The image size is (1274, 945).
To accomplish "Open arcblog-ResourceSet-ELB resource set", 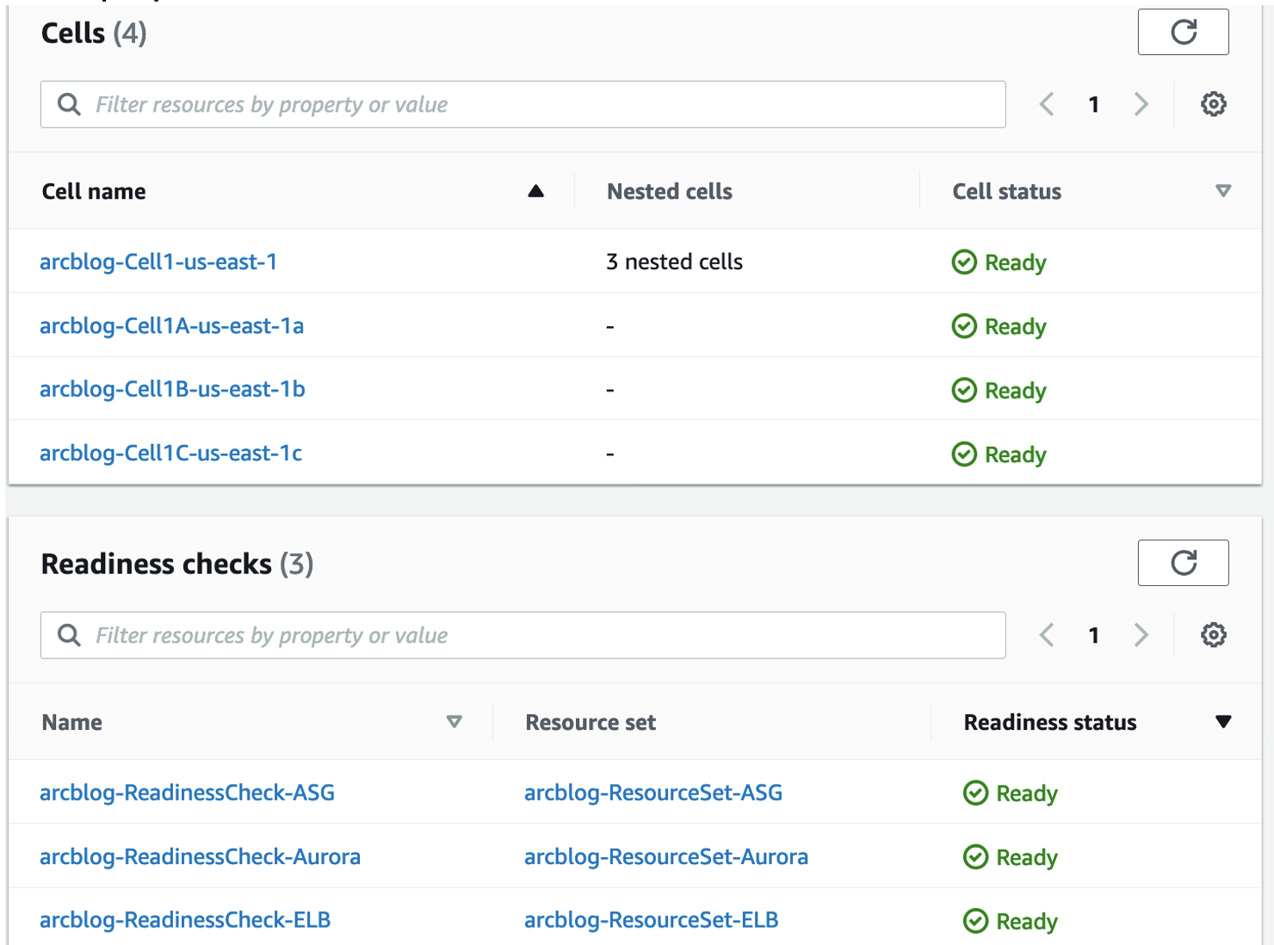I will click(651, 920).
